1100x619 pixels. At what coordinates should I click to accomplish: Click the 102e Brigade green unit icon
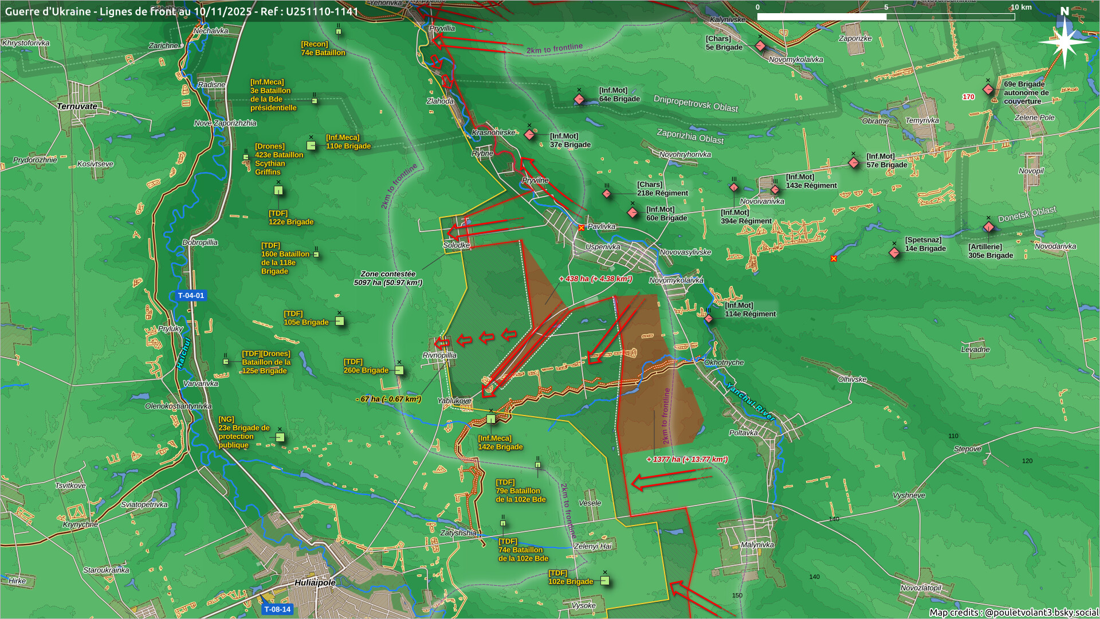point(604,581)
